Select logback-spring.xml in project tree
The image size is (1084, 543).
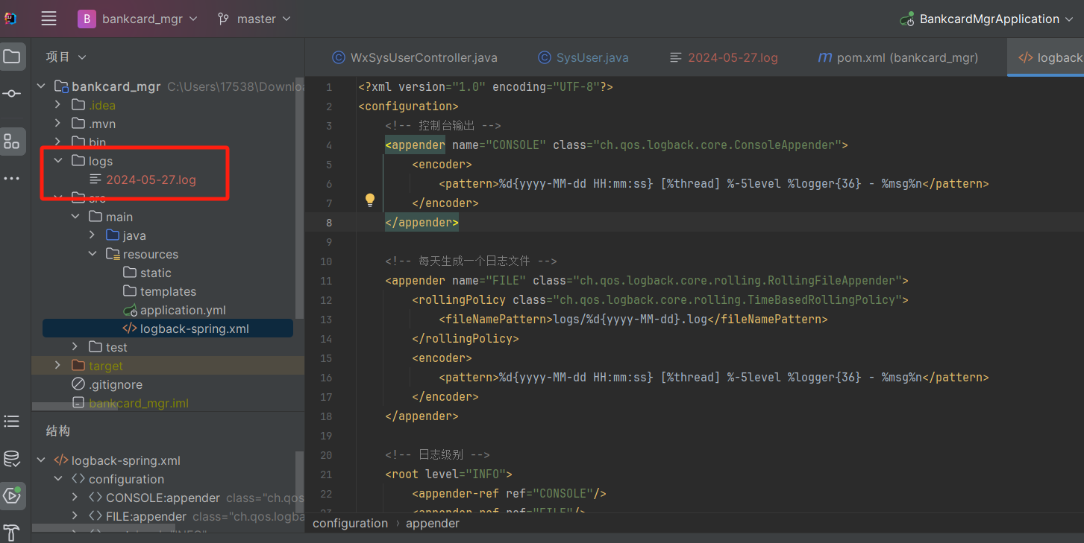pyautogui.click(x=168, y=328)
